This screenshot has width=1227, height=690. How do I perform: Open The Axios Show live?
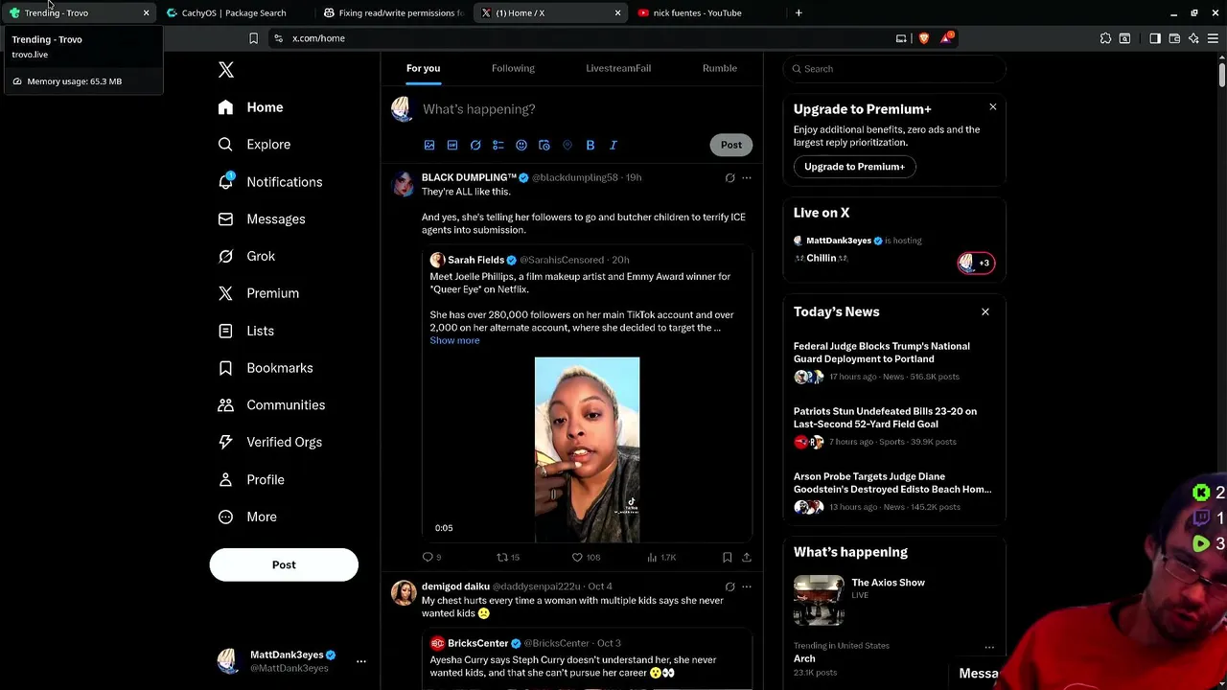click(893, 601)
